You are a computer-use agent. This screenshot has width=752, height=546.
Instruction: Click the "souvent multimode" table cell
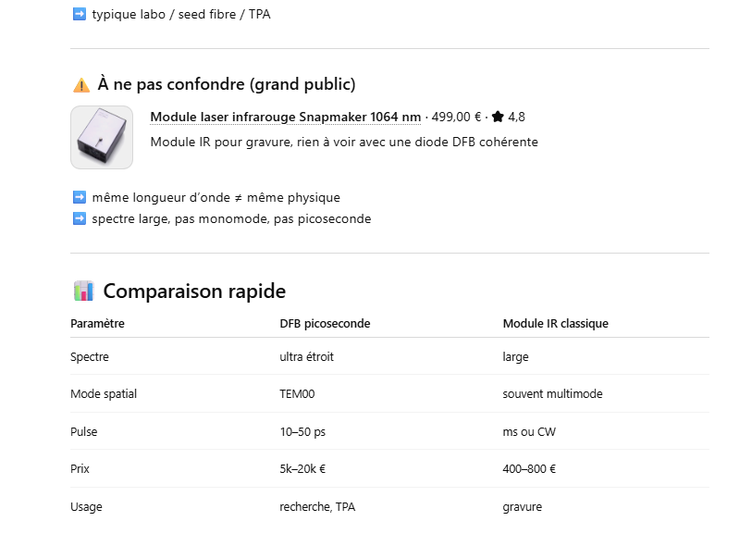click(552, 394)
